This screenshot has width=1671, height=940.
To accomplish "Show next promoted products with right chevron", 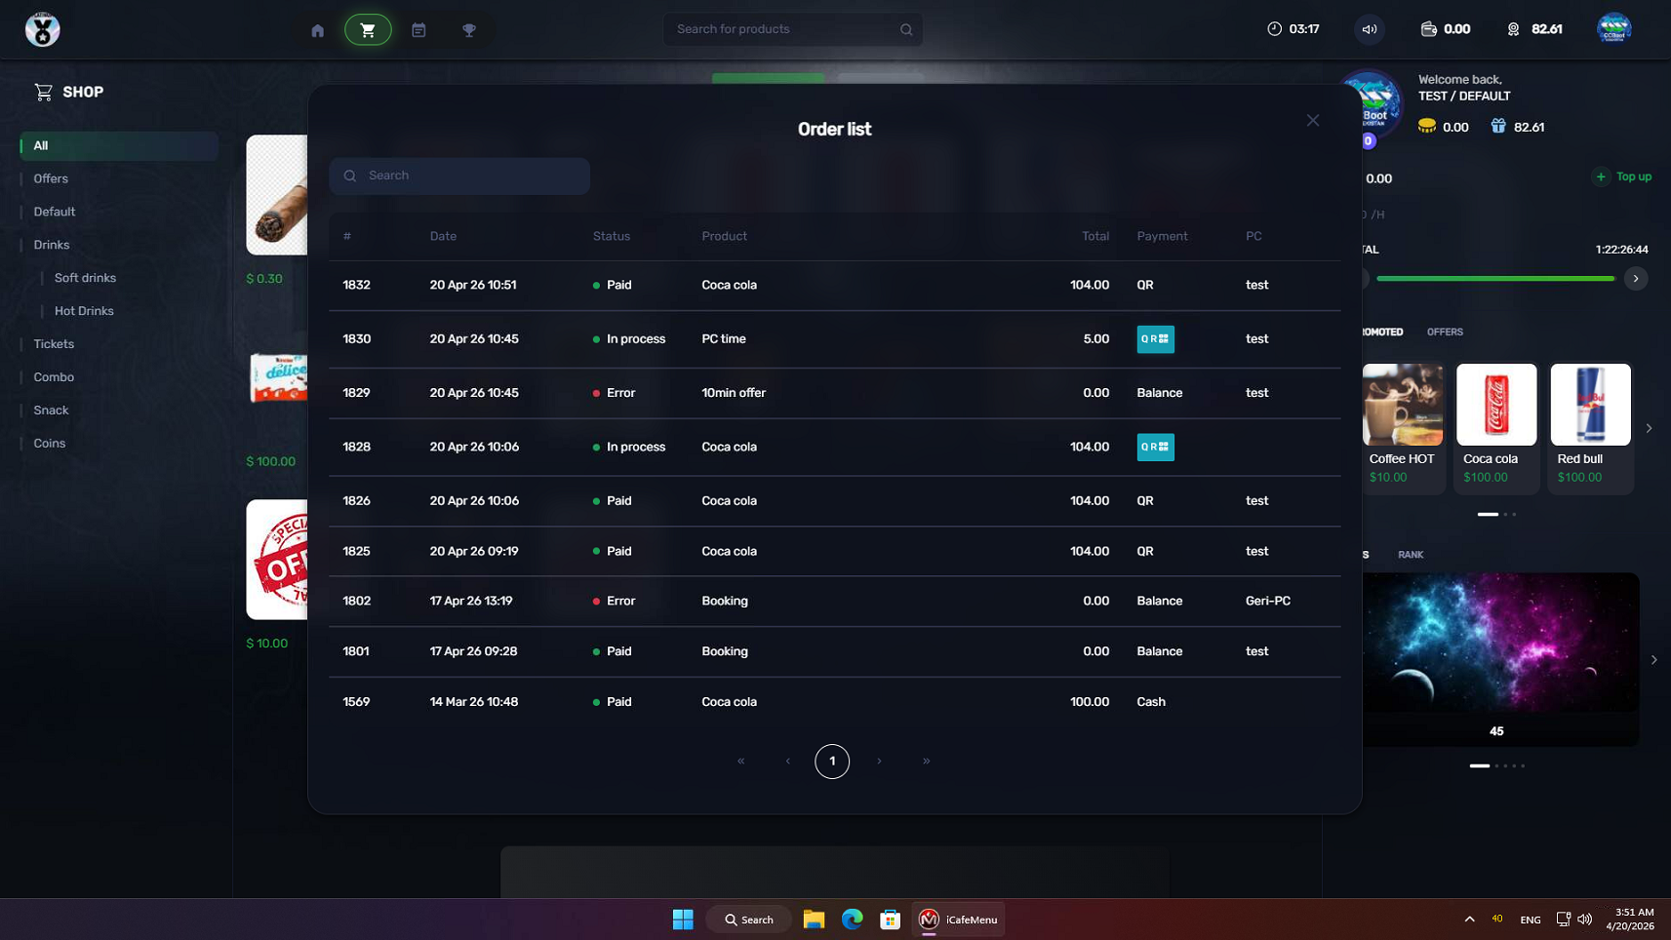I will pos(1649,428).
